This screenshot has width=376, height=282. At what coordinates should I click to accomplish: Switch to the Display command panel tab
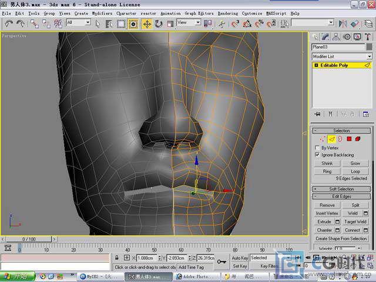pyautogui.click(x=357, y=36)
